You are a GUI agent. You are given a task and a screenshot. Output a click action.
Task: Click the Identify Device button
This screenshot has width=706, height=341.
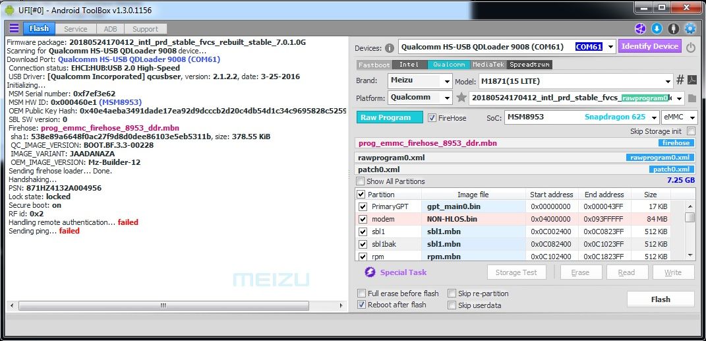pyautogui.click(x=650, y=46)
